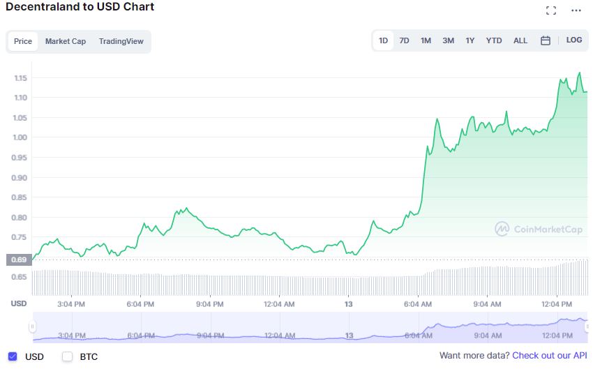
Task: Switch to the Price tab
Action: (23, 41)
